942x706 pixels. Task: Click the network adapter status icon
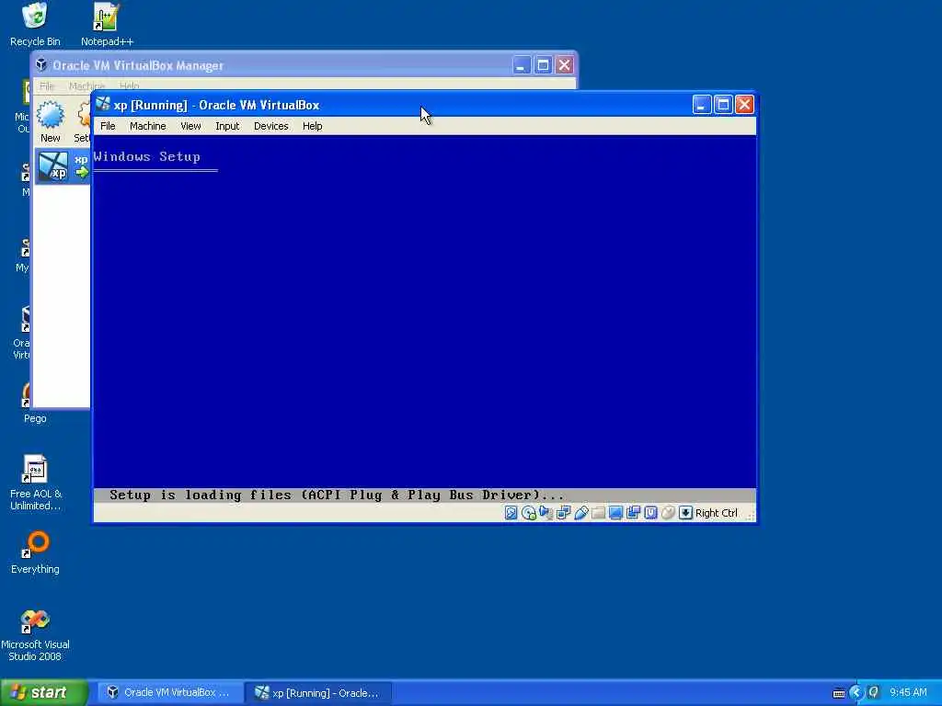[563, 513]
